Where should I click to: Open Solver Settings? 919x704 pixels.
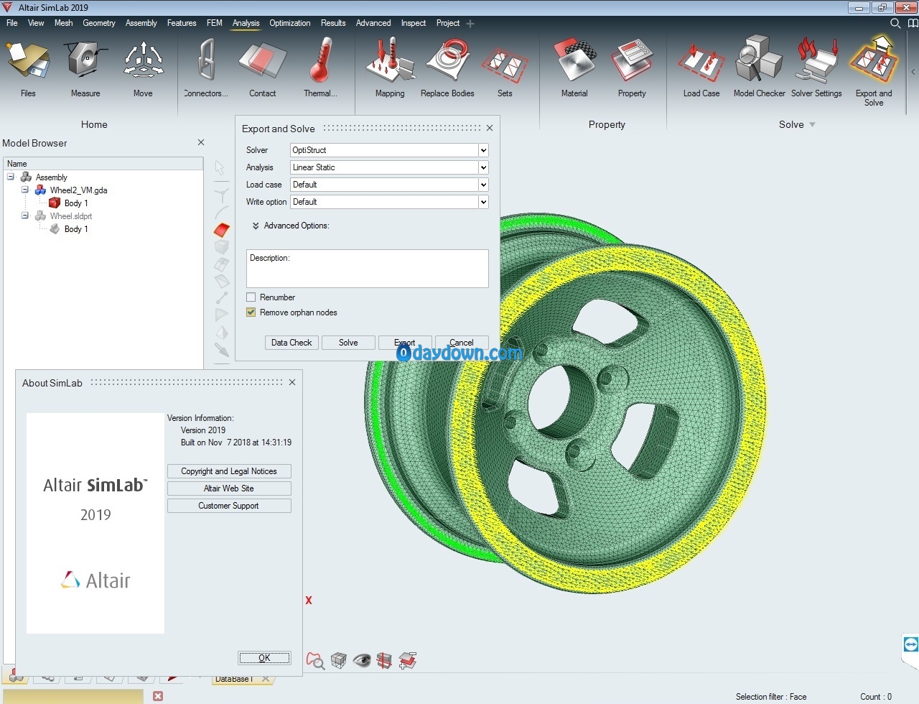(x=816, y=69)
